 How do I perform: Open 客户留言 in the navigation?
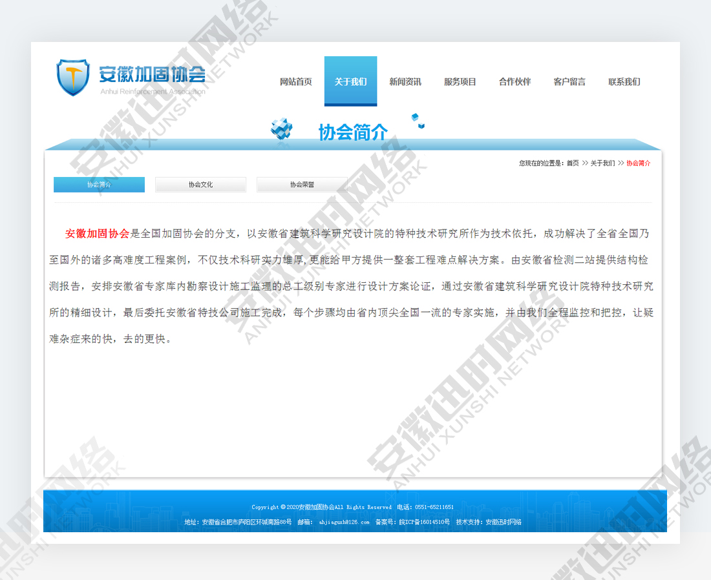tap(569, 82)
